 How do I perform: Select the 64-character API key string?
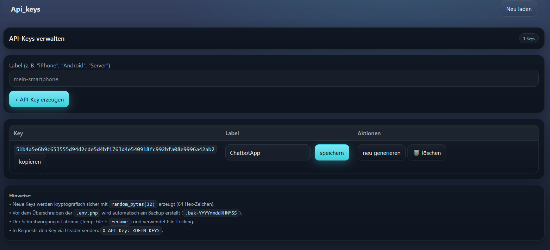click(115, 149)
